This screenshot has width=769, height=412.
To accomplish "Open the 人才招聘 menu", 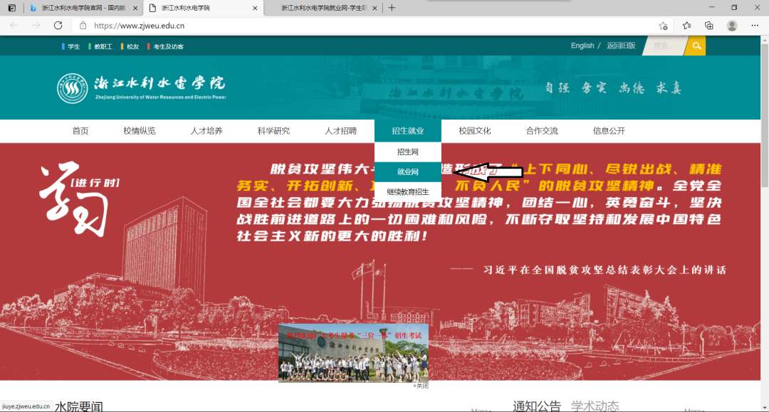I will pos(341,131).
